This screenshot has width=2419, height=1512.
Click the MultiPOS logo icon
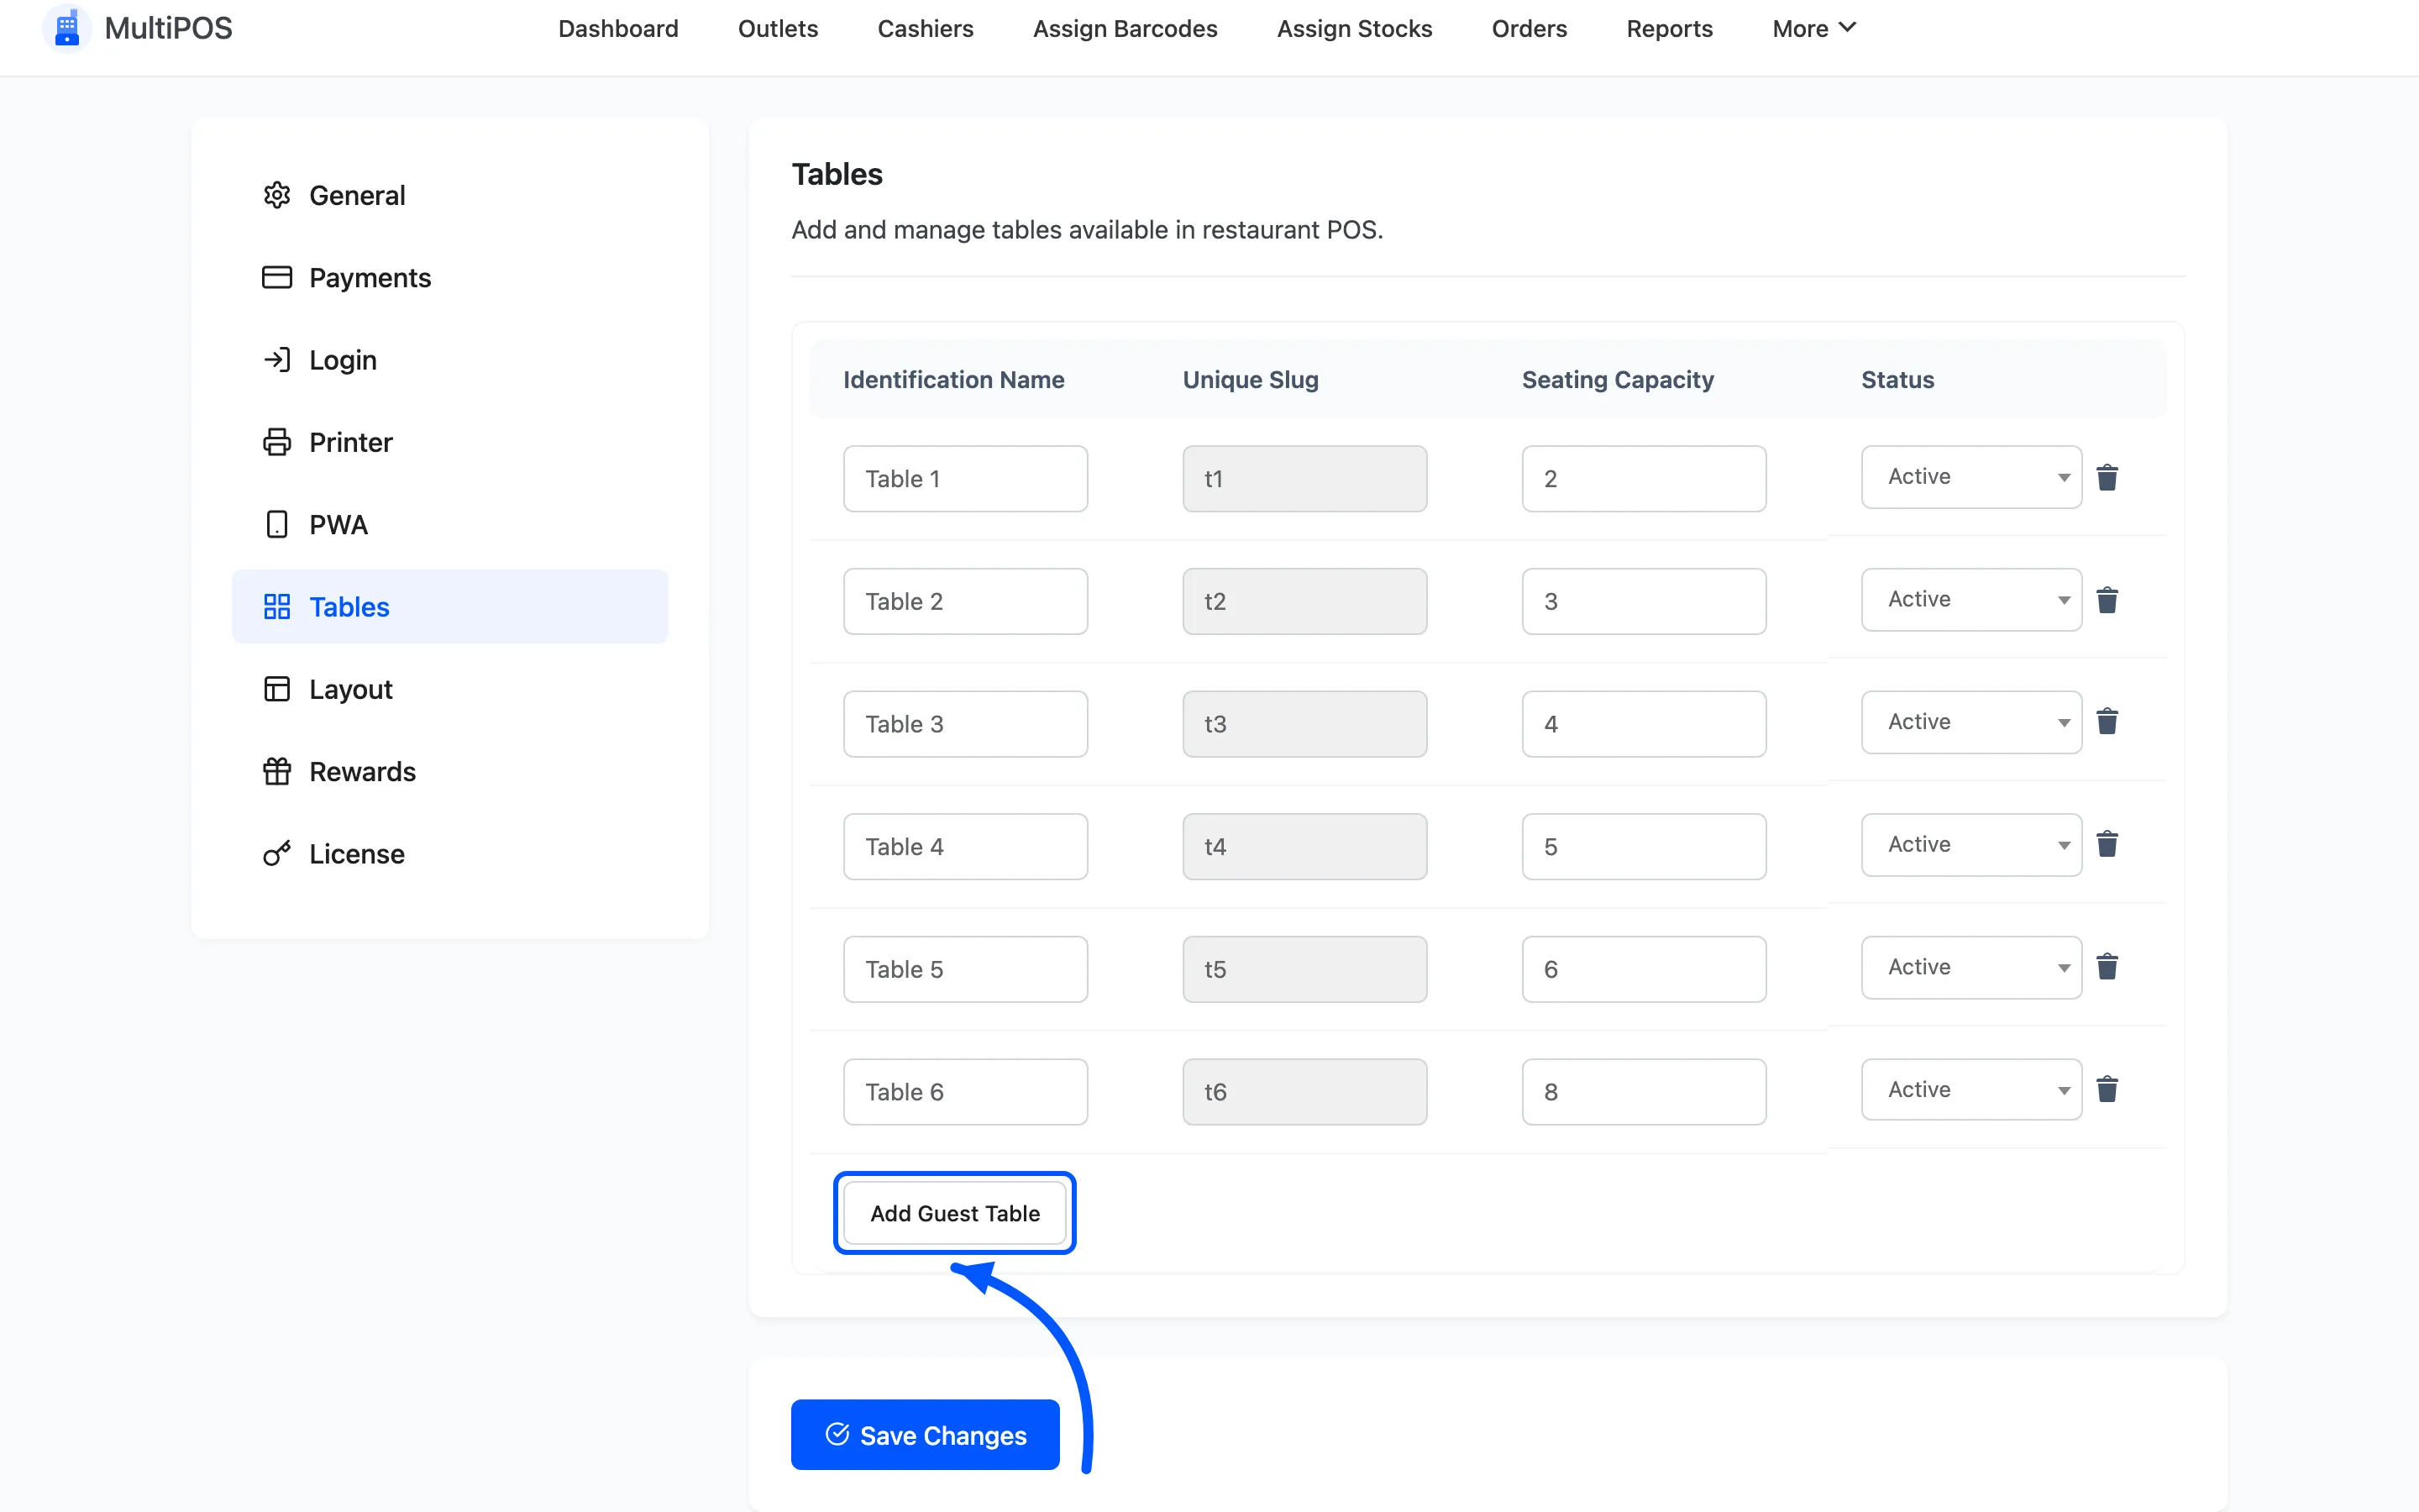click(67, 27)
